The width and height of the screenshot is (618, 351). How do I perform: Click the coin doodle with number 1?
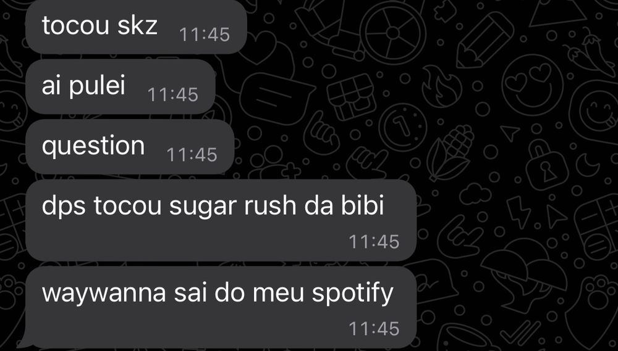pos(402,128)
